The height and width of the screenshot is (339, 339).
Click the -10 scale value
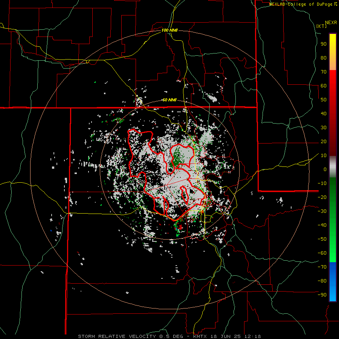(322, 183)
